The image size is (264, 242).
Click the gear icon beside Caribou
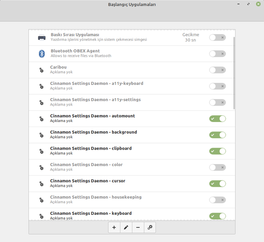tap(41, 70)
